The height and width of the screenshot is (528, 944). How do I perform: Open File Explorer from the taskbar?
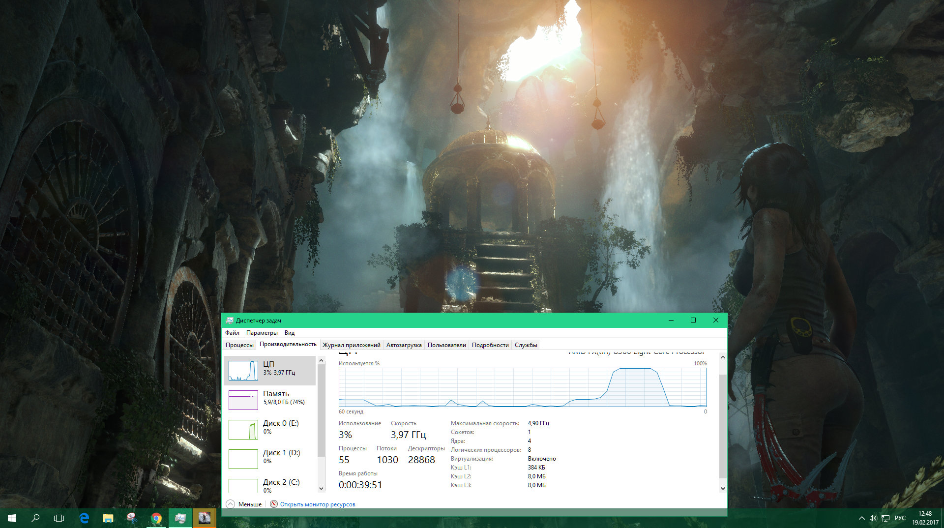pos(108,518)
